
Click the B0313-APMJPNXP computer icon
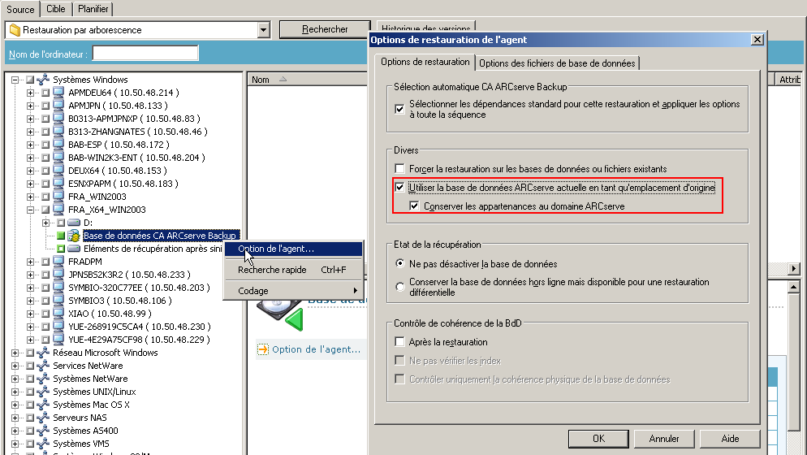click(x=58, y=119)
